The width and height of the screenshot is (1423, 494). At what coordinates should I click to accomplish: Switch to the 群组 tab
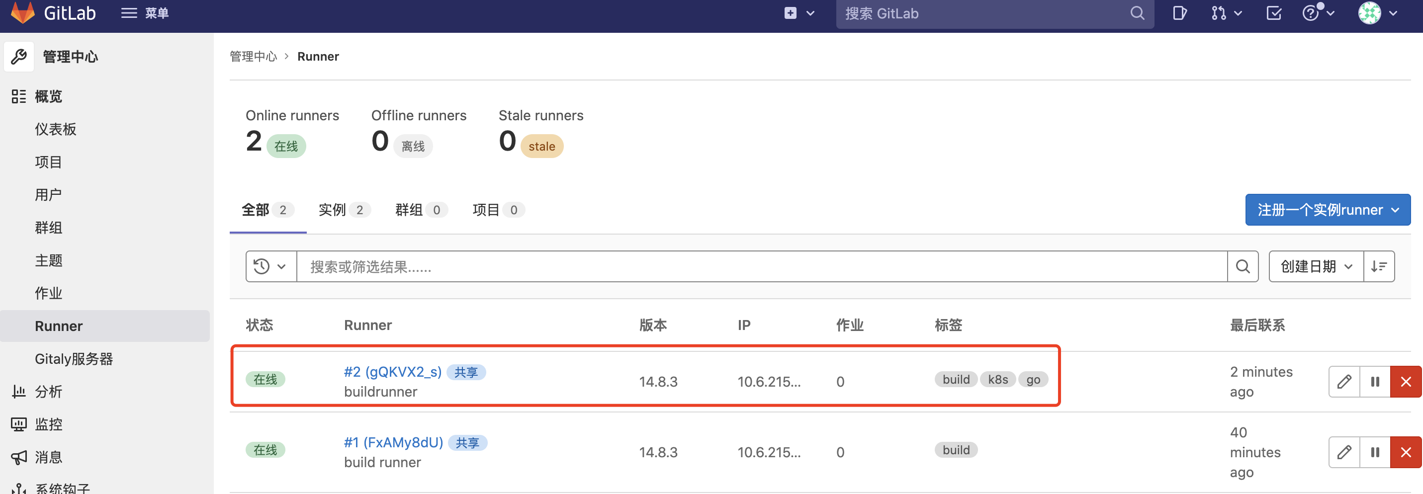point(422,210)
